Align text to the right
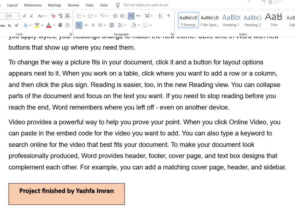This screenshot has height=221, width=295. tap(93, 25)
